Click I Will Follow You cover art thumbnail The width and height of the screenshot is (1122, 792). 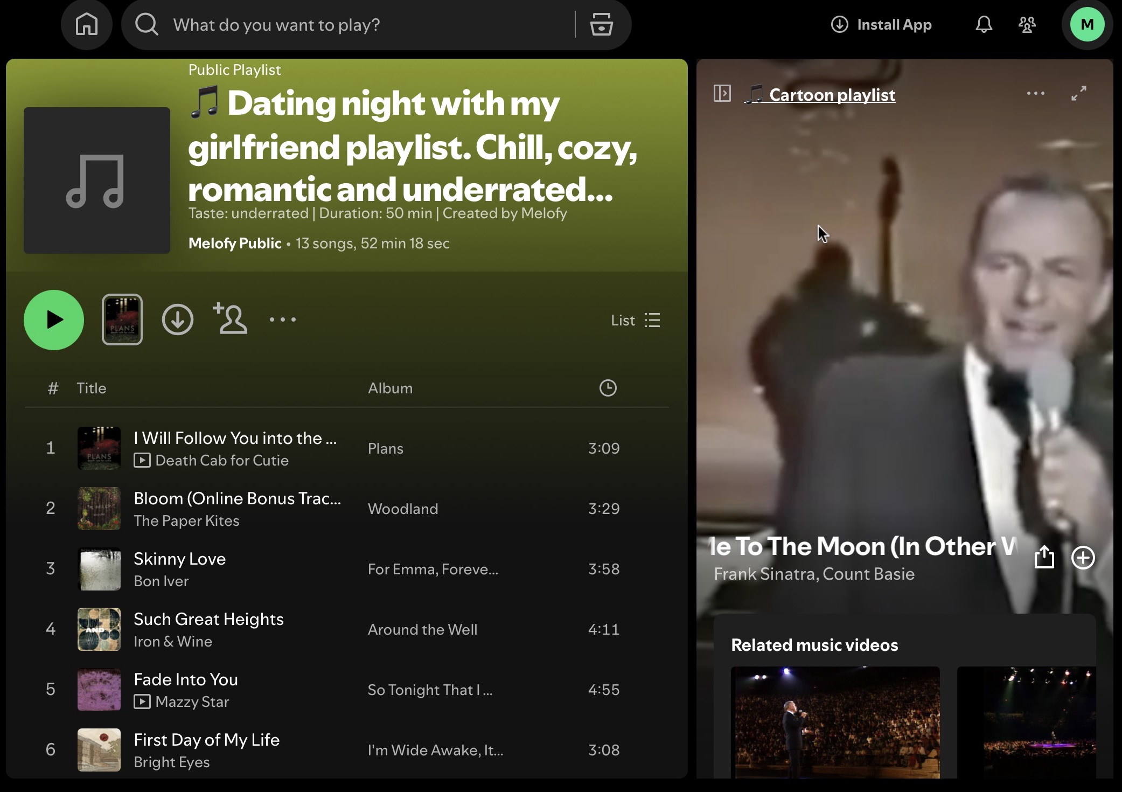pos(99,448)
